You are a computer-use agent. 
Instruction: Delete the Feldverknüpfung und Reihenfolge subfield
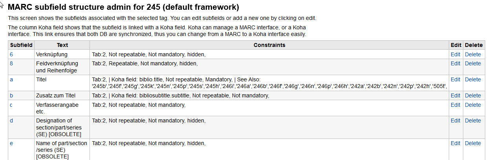[473, 63]
